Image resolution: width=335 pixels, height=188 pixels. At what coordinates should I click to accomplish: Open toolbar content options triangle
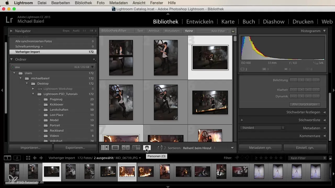[232, 148]
